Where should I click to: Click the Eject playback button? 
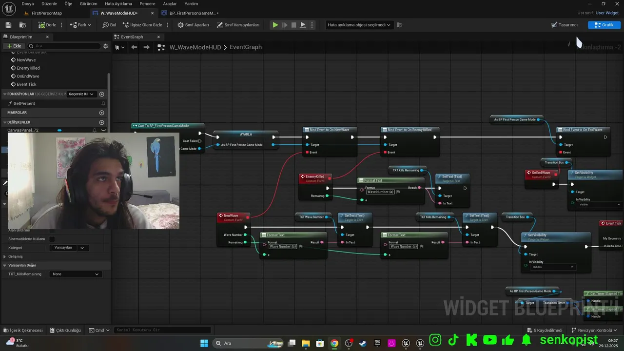tap(303, 25)
